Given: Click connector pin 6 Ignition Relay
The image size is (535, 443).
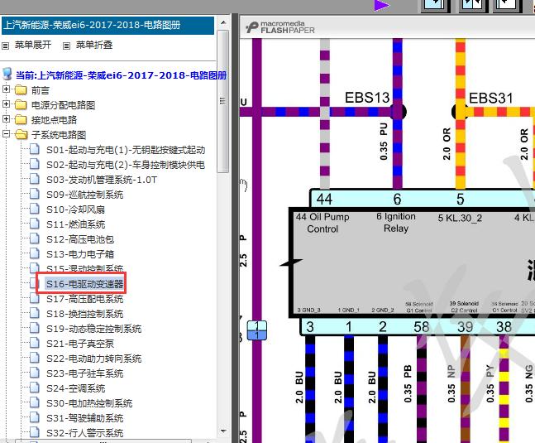Looking at the screenshot, I should coord(397,199).
